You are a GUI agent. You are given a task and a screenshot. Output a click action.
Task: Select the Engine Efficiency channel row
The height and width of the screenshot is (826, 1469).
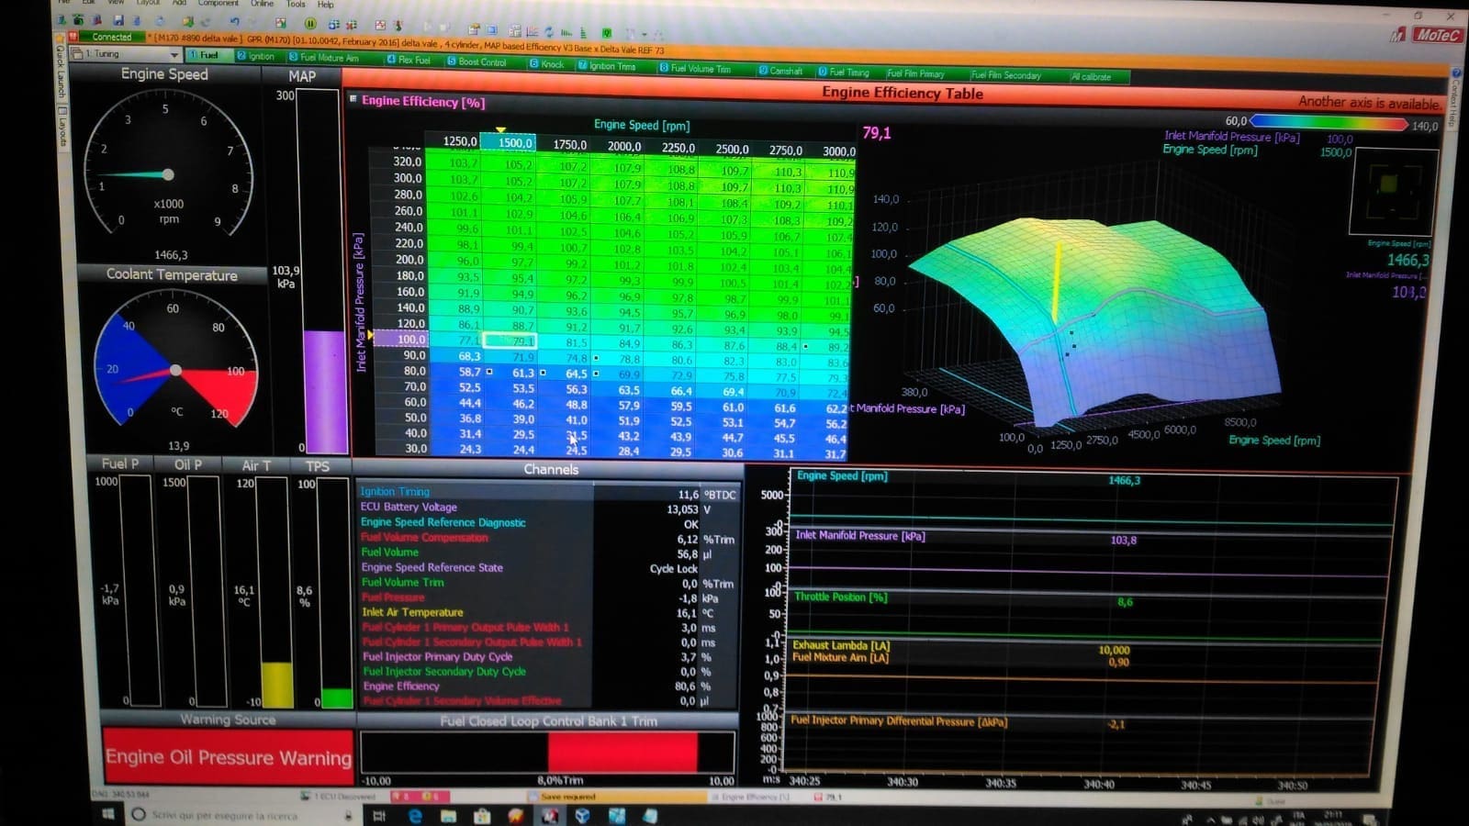coord(547,686)
